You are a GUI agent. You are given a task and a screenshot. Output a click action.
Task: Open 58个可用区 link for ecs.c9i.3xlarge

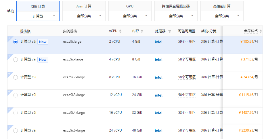pos(187,95)
